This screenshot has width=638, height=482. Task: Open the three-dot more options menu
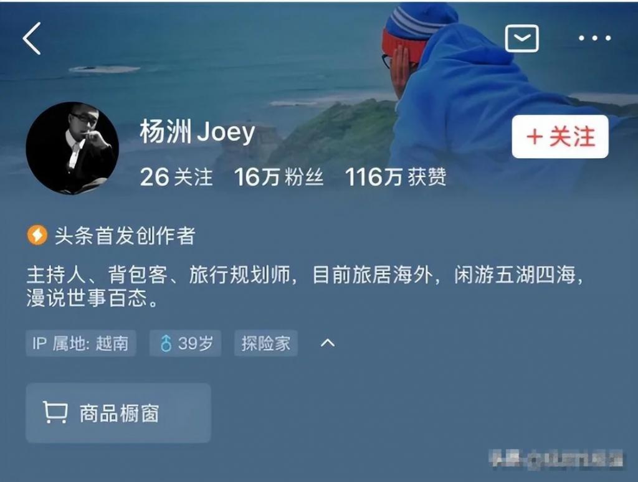(x=595, y=38)
